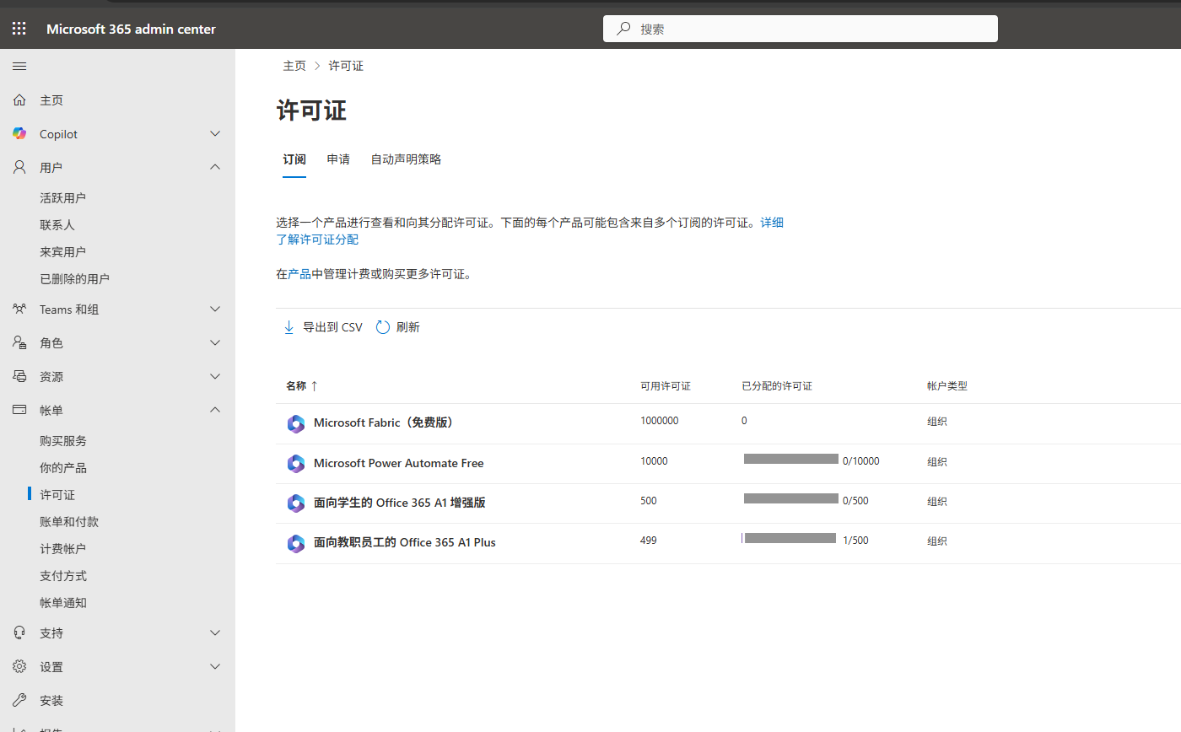Switch to the 申请 tab
1181x732 pixels.
(x=338, y=159)
